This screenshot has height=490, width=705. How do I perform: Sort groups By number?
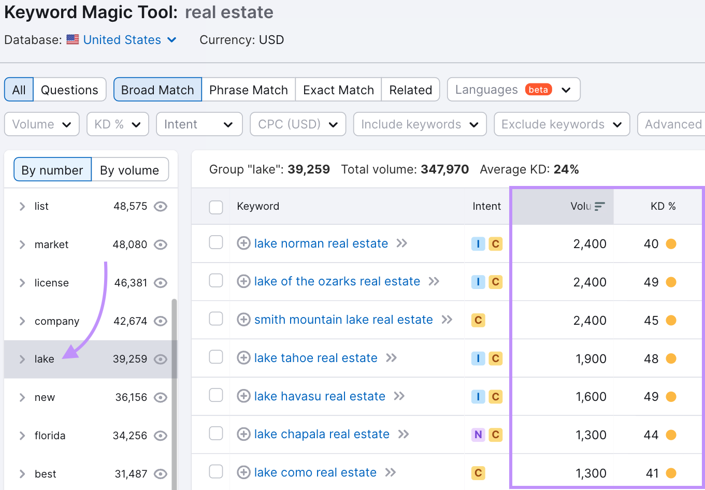tap(52, 170)
